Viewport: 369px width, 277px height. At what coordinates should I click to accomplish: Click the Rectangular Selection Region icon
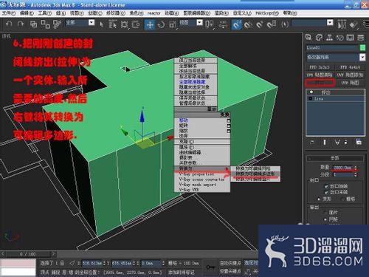tap(124, 24)
